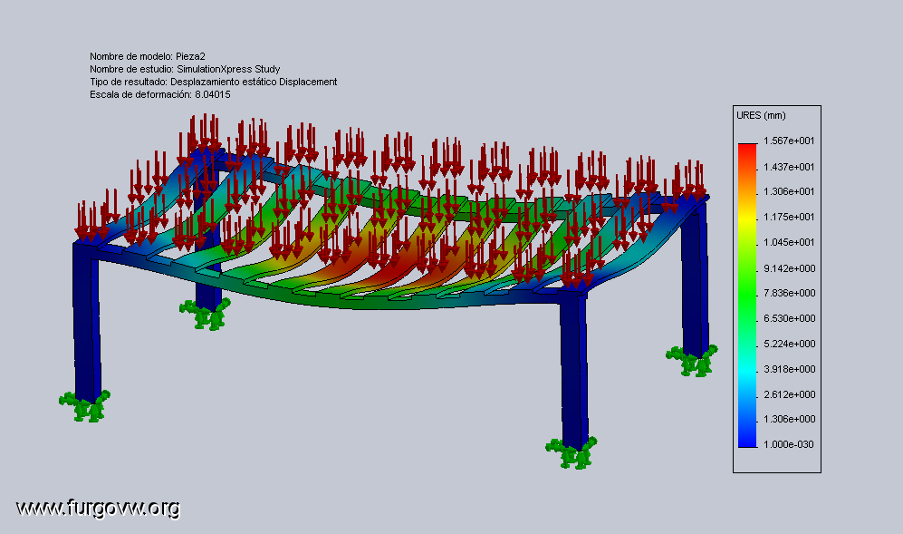The image size is (903, 534).
Task: Click the blue bottom of the color scale bar
Action: click(747, 438)
